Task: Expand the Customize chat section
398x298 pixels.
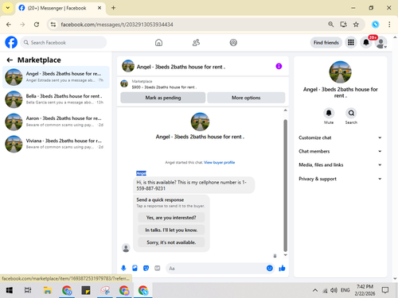Action: (x=340, y=137)
